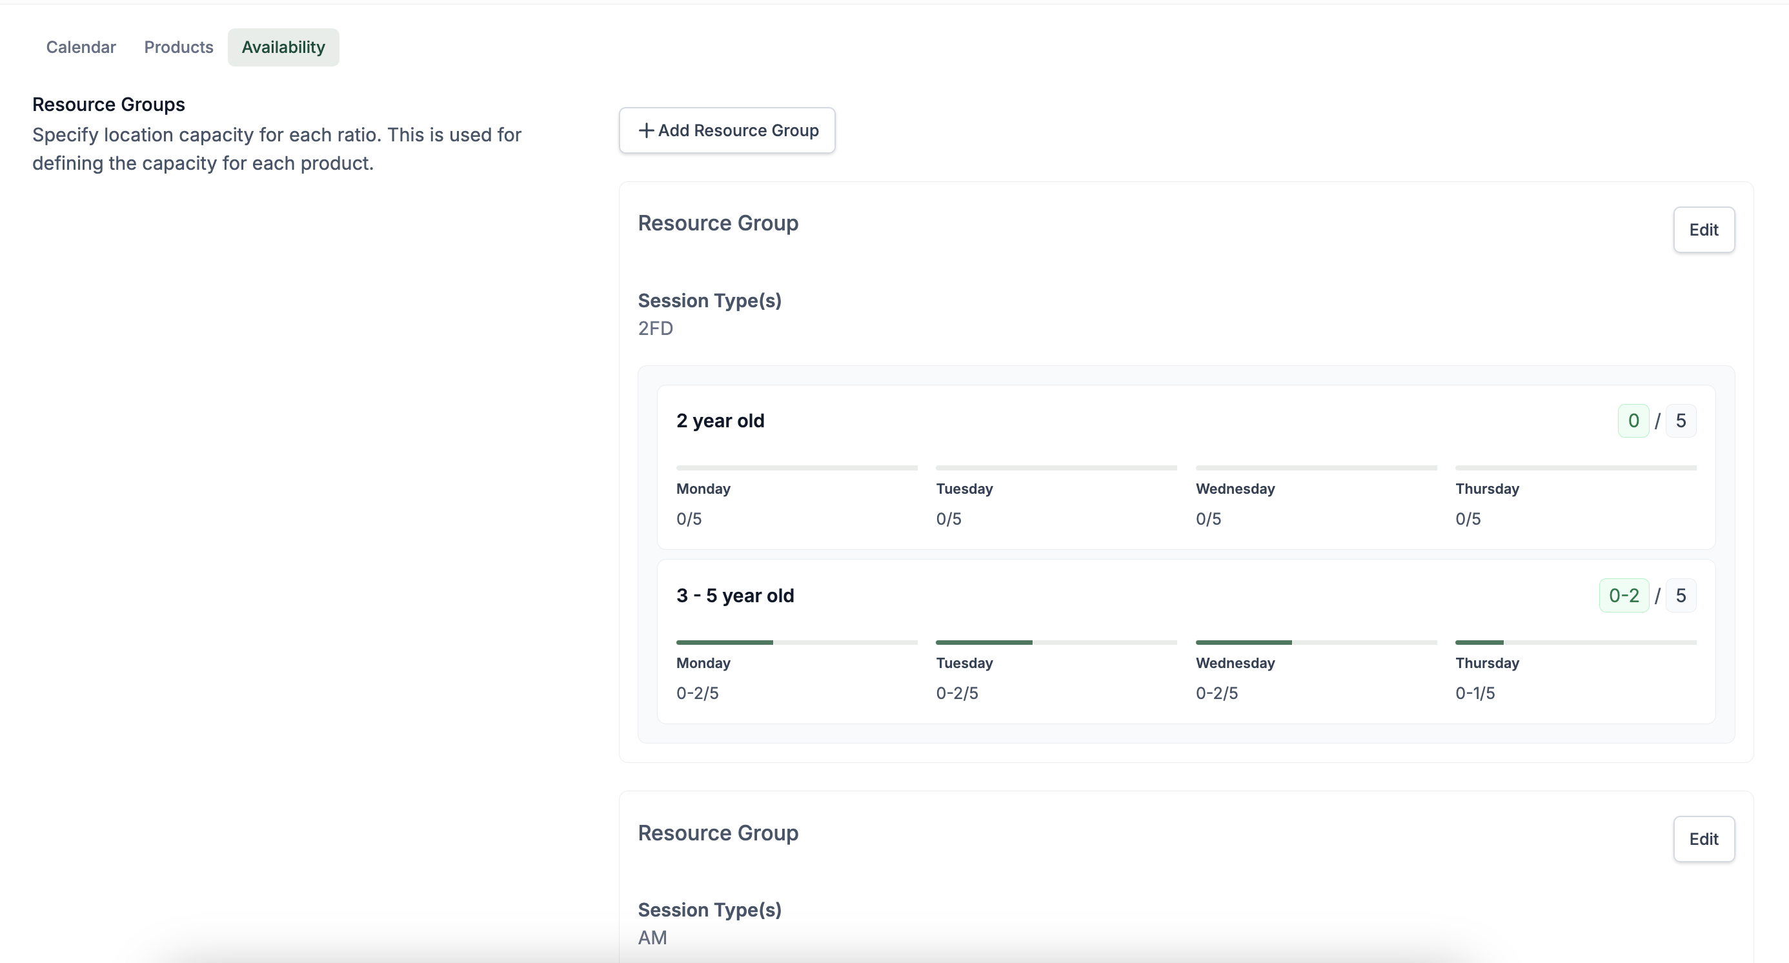Click Thursday label under 2 year old
1789x963 pixels.
tap(1487, 489)
